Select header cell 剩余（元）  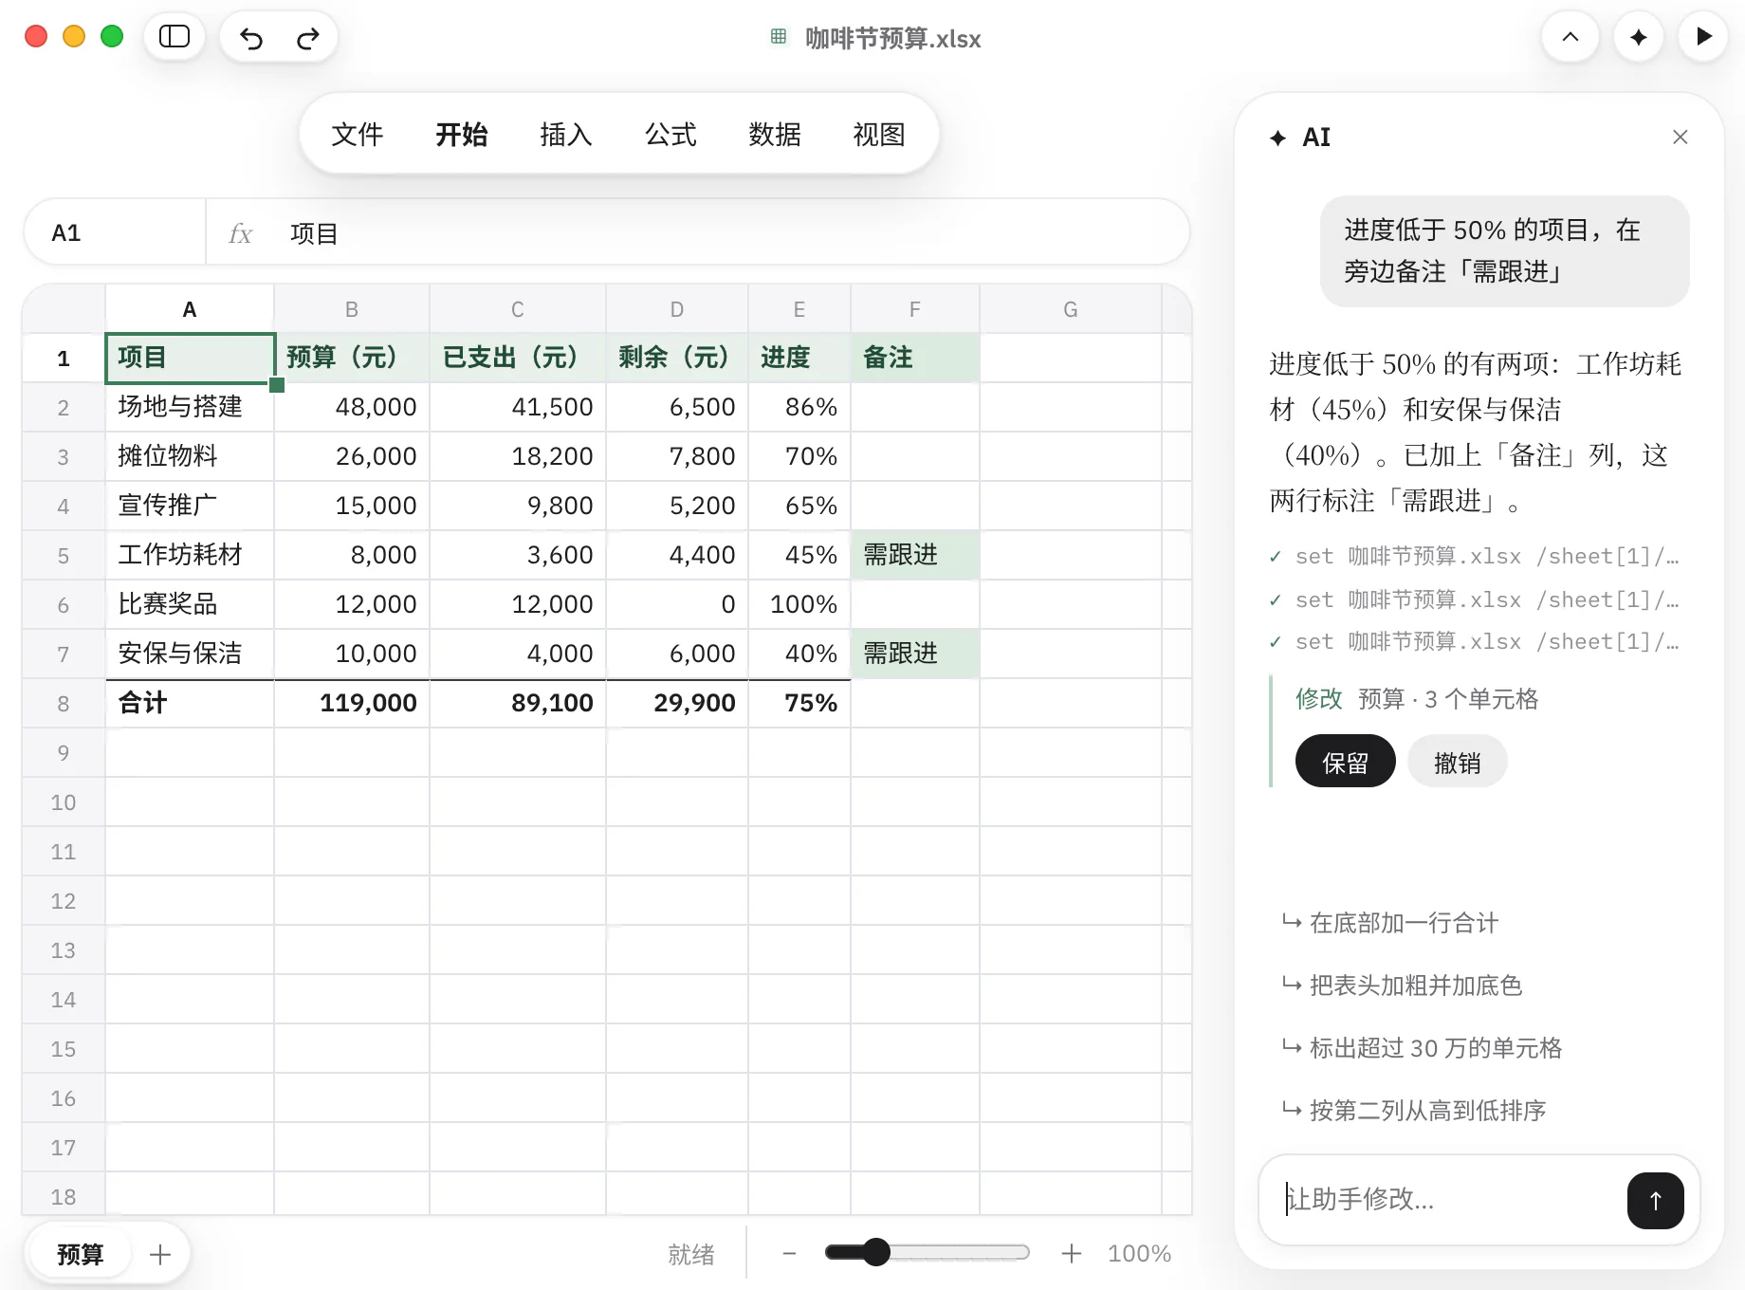(x=677, y=358)
